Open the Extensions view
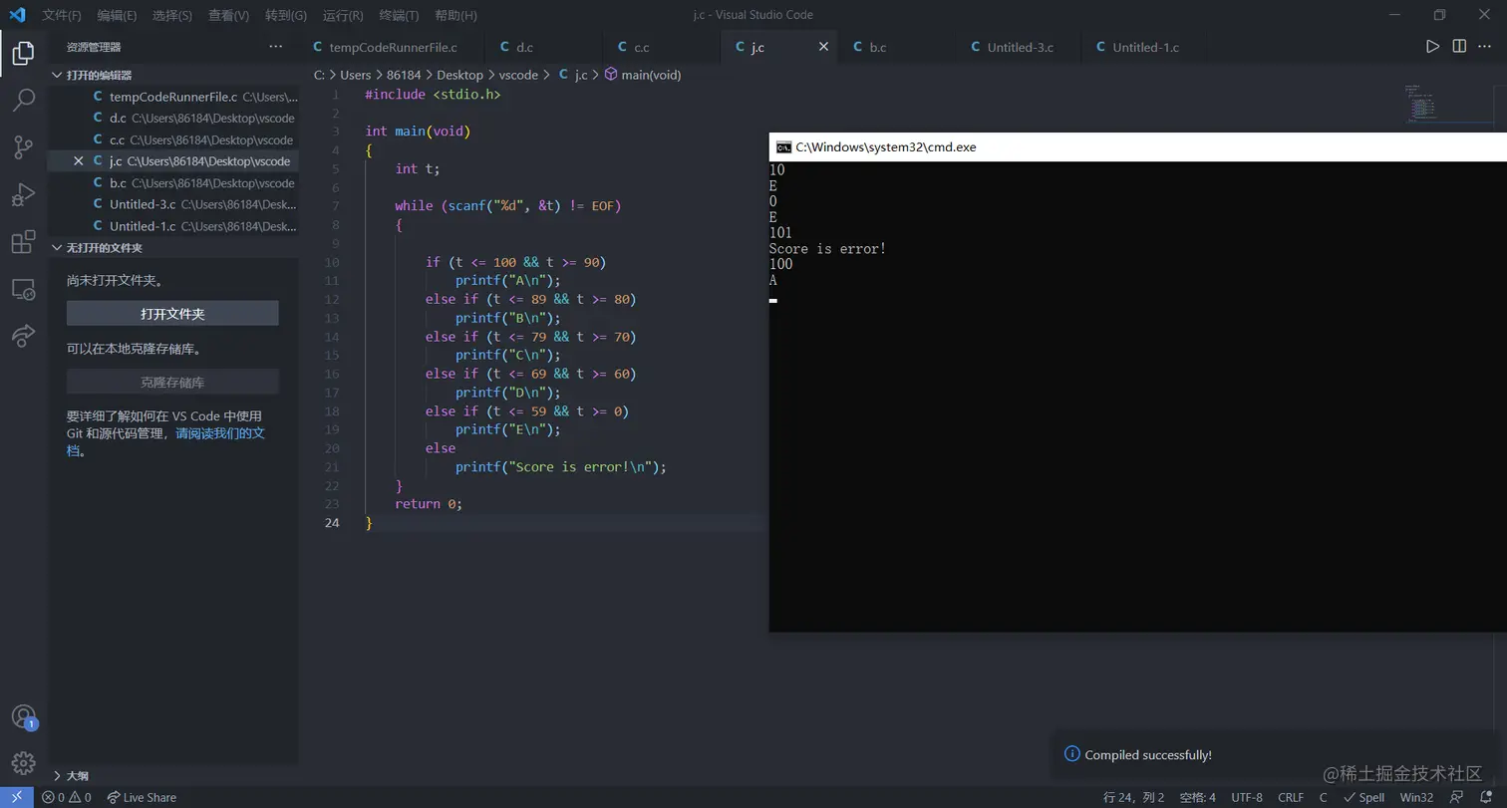The height and width of the screenshot is (808, 1507). (23, 242)
